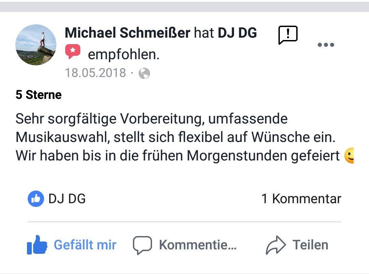This screenshot has height=274, width=369.
Task: Open the Michael Schmeißer profile name link
Action: click(x=127, y=33)
